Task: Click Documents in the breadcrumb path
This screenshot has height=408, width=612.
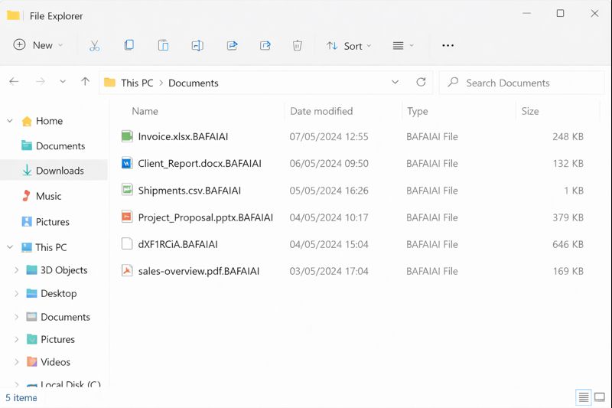Action: [194, 83]
